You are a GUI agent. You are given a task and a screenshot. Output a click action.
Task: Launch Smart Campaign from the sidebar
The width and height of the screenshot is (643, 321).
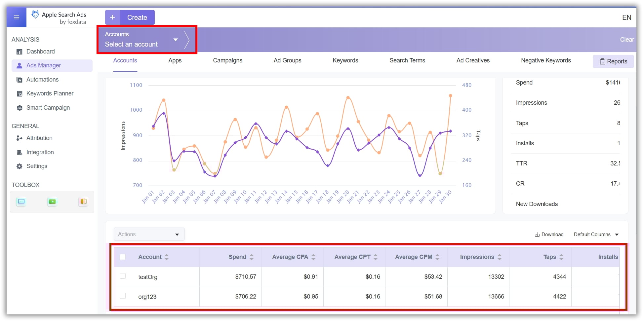coord(48,107)
